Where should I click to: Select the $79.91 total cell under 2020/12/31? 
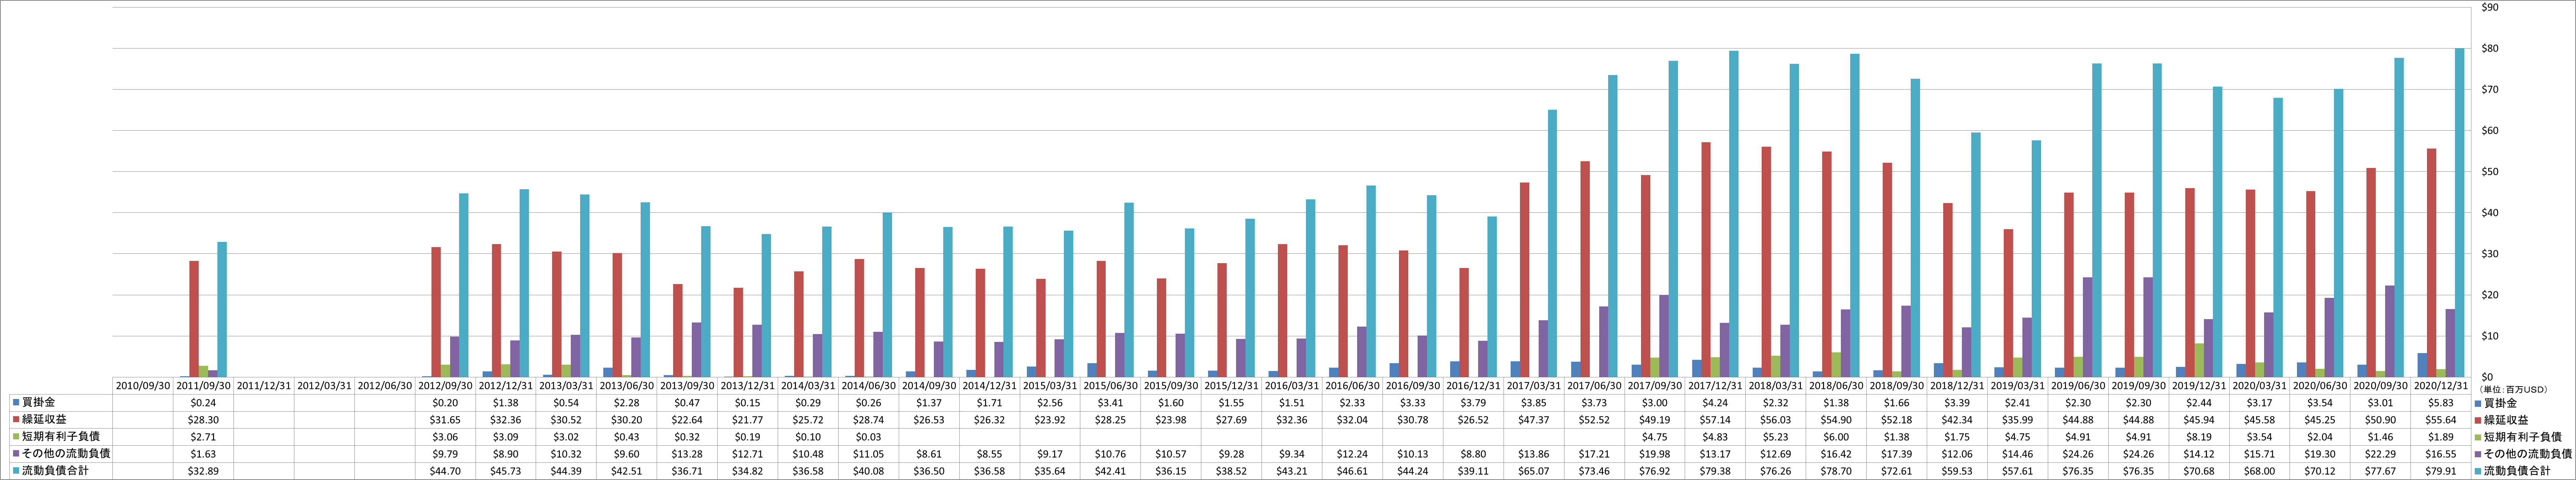click(2441, 471)
